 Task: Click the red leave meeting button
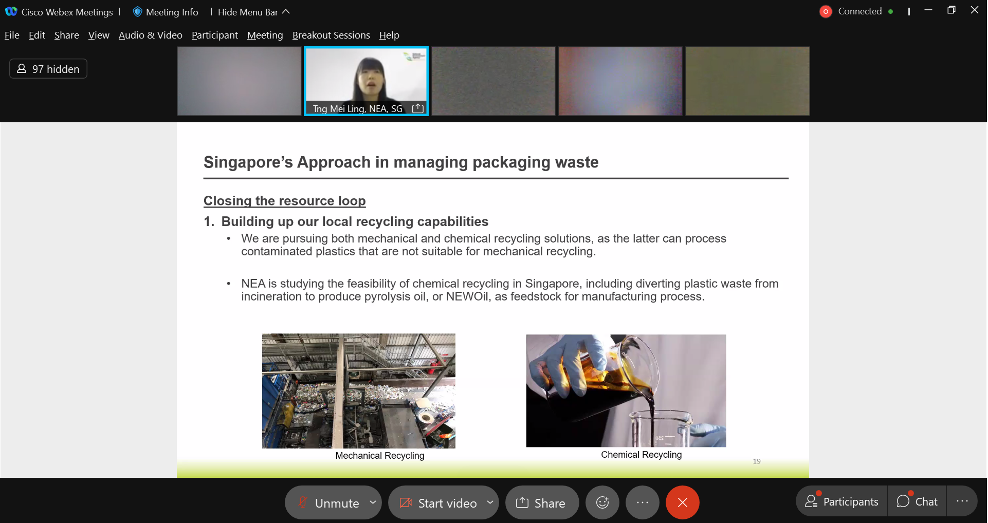point(682,502)
